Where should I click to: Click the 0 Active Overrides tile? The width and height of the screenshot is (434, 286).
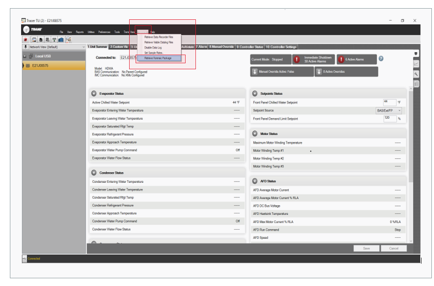346,72
